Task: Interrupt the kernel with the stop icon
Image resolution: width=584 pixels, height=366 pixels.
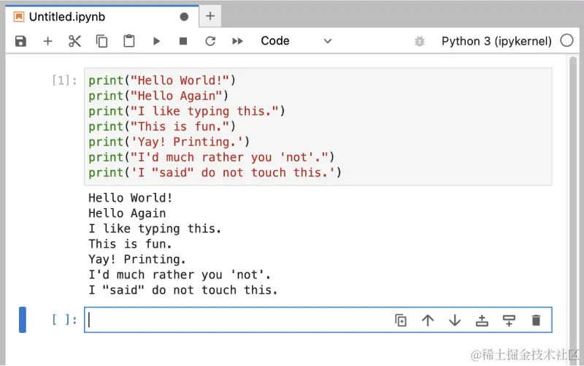Action: pyautogui.click(x=183, y=41)
